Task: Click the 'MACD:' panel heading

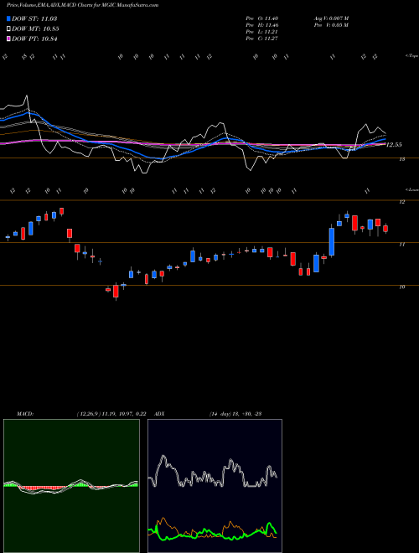Action: pyautogui.click(x=24, y=414)
